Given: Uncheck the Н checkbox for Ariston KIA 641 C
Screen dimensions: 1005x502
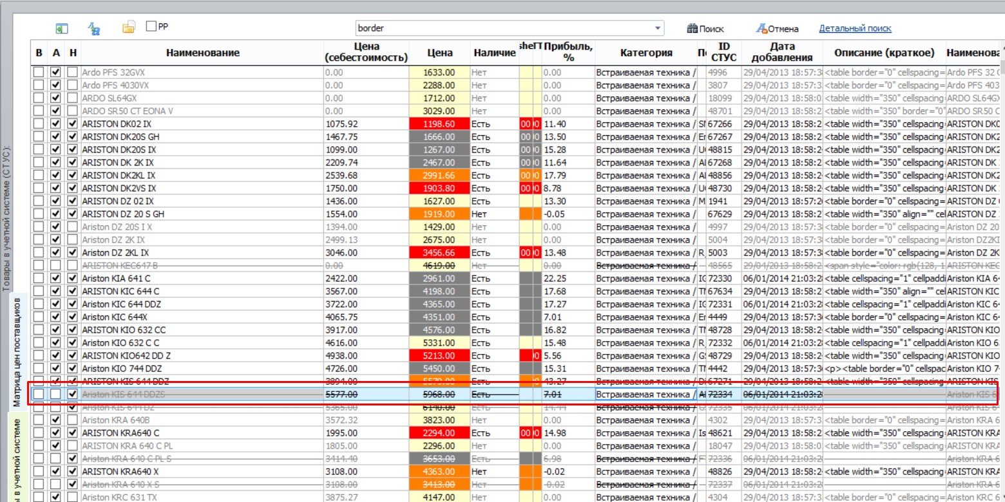Looking at the screenshot, I should tap(73, 279).
